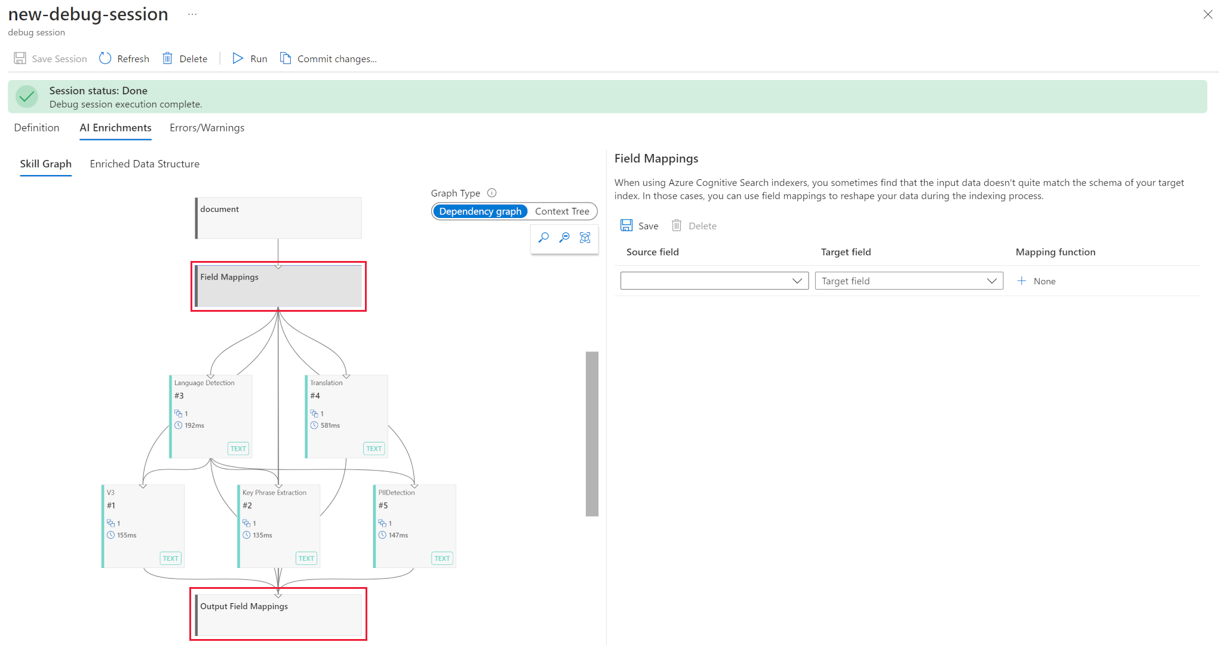Open the ellipsis menu beside session title
This screenshot has width=1219, height=645.
pos(192,14)
